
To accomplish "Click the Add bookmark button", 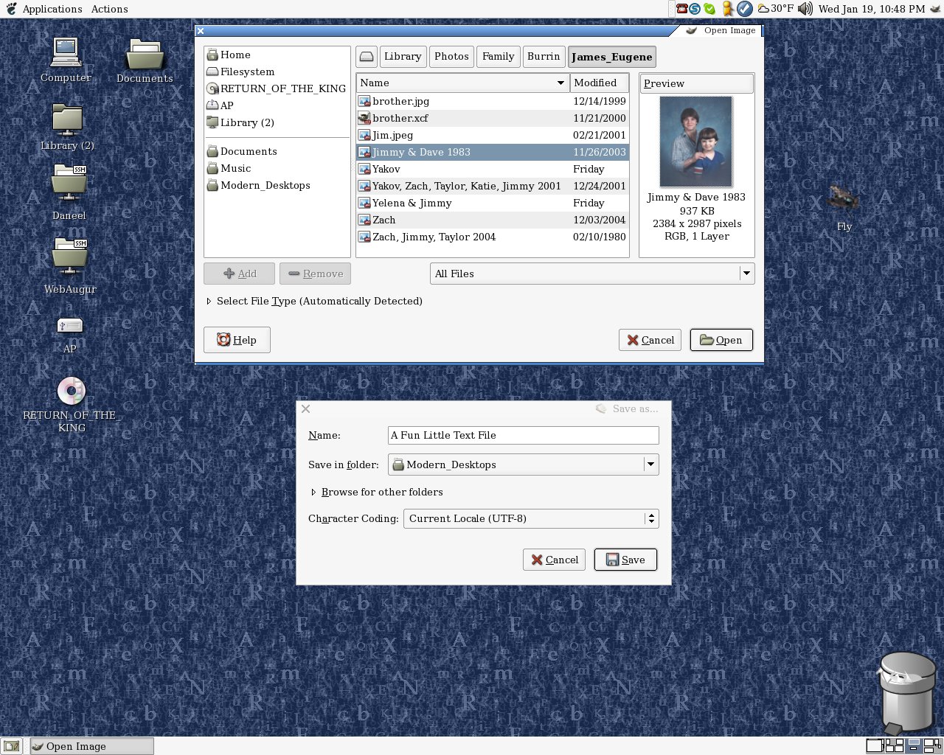I will [x=239, y=274].
